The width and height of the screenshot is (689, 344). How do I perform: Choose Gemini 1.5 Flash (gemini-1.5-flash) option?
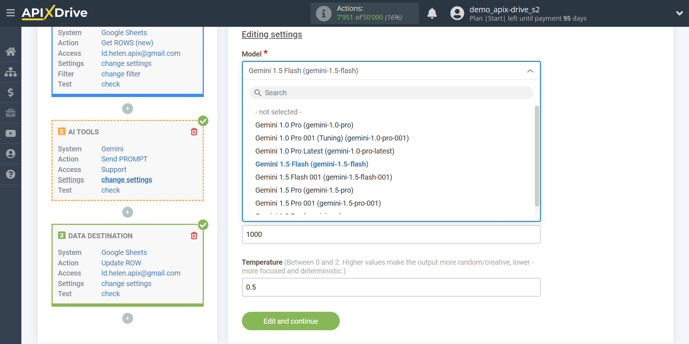coord(312,164)
